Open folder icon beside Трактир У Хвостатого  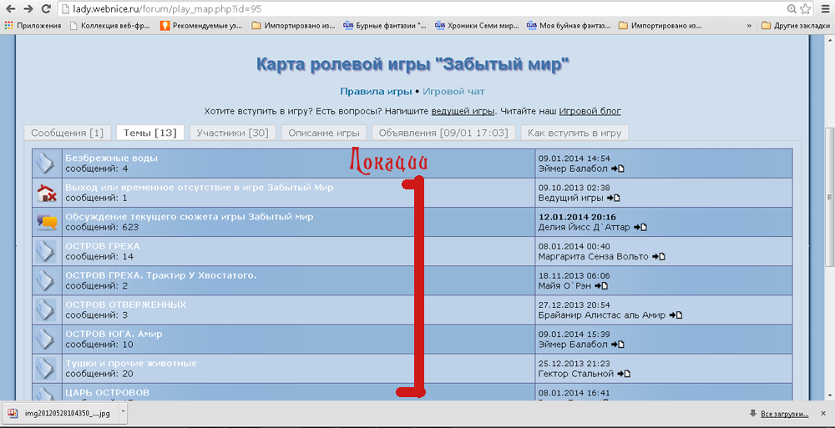(47, 280)
